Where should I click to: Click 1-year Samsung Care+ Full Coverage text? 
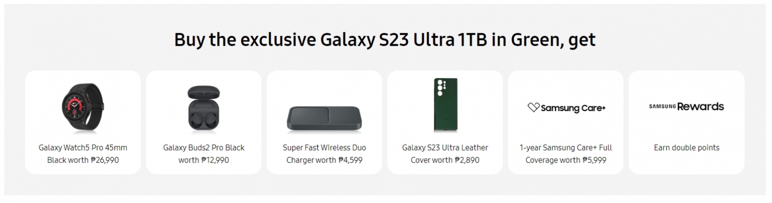[x=566, y=154]
